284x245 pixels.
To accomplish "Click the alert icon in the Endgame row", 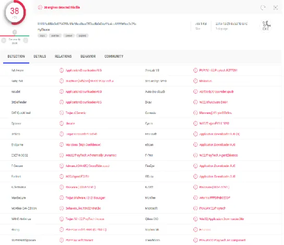I will (x=61, y=145).
